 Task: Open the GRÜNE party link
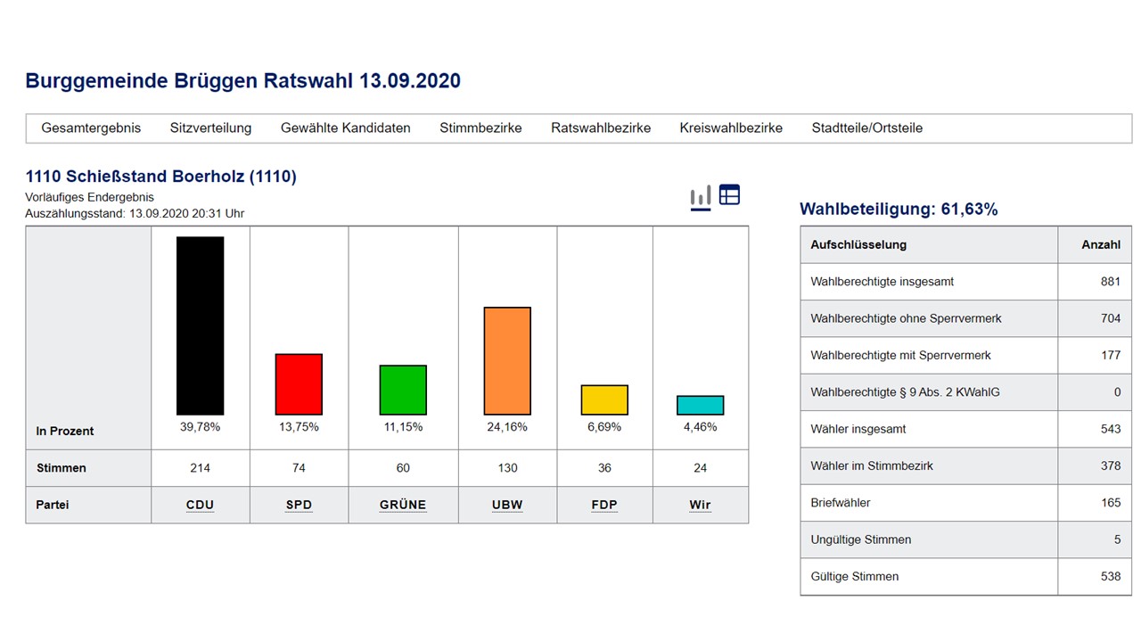tap(403, 505)
